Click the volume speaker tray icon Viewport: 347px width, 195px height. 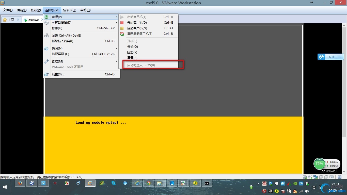click(307, 191)
